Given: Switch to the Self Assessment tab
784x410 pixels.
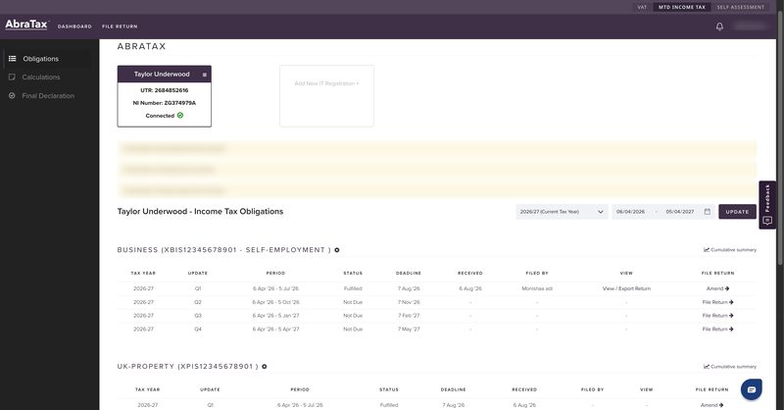Looking at the screenshot, I should coord(741,7).
